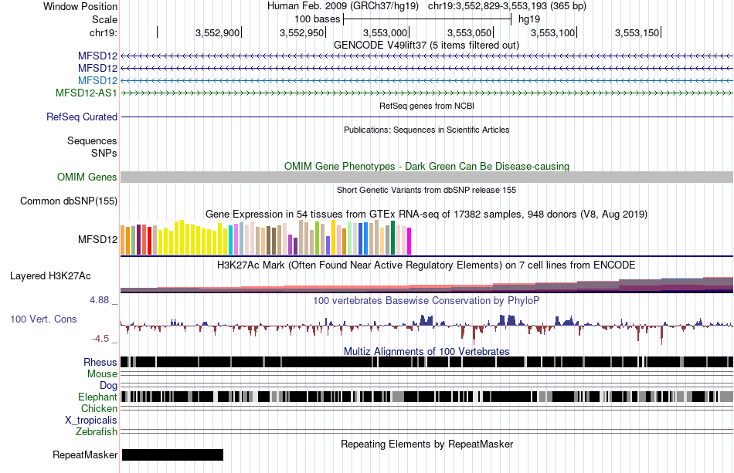Click the GTEx Gene Expression track title
734x473 pixels.
(x=426, y=214)
